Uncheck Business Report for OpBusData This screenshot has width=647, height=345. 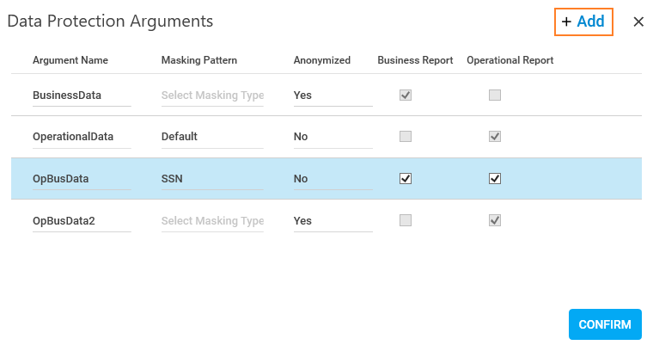406,178
